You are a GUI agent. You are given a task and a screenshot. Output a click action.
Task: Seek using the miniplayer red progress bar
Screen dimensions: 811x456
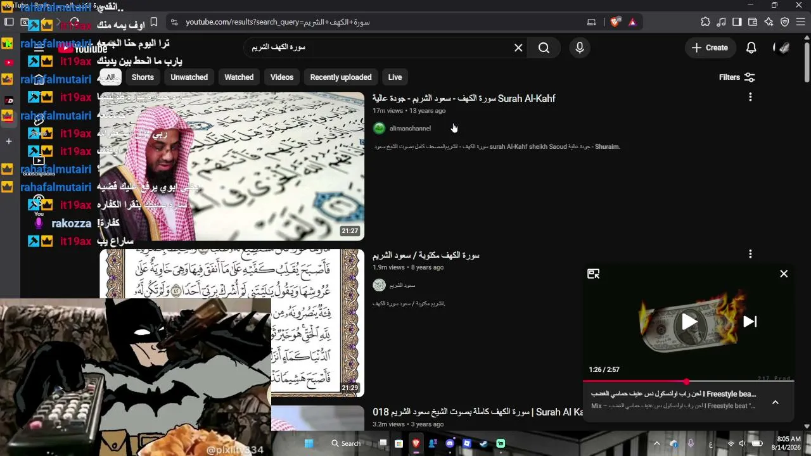(689, 381)
